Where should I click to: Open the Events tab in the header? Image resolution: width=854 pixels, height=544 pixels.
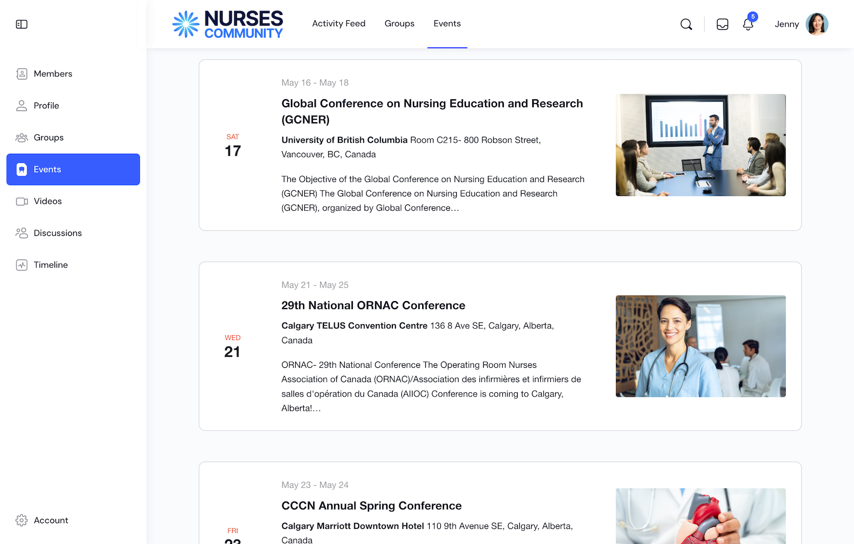coord(447,23)
